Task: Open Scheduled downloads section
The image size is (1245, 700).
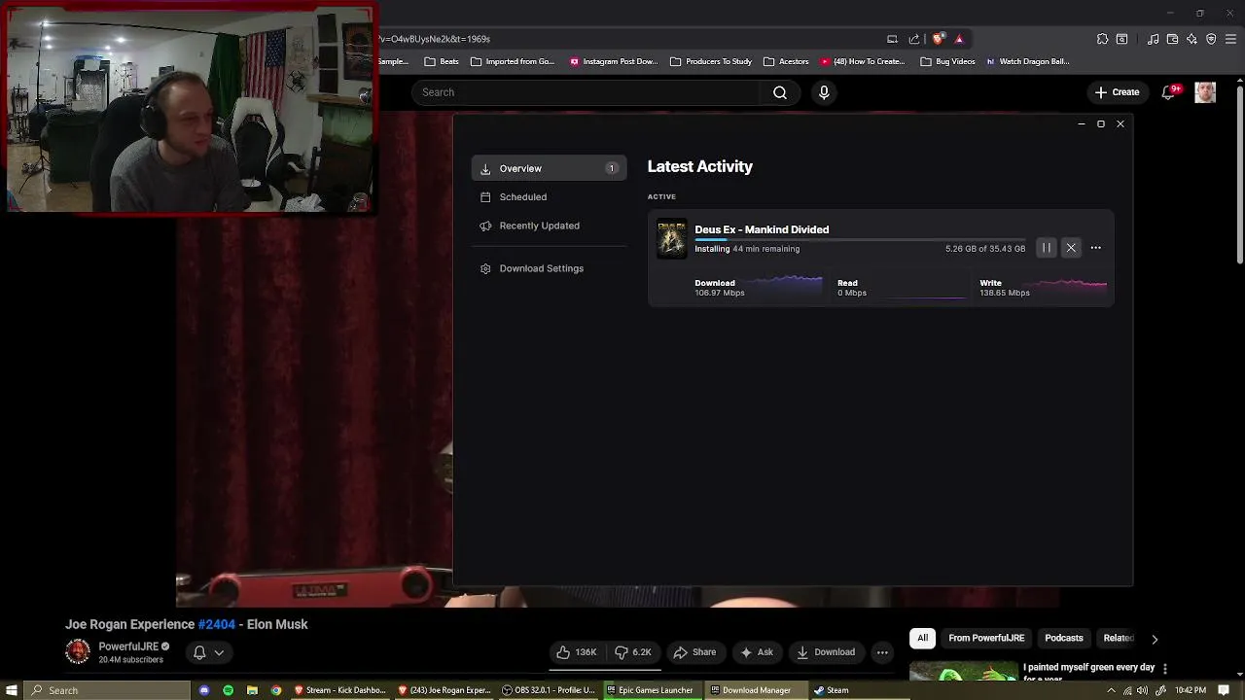Action: [522, 196]
